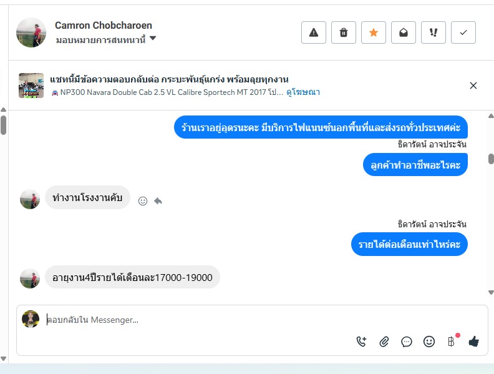Open the "ดูโฆษณา" ad link
Viewport: 494px width, 374px height.
coord(303,92)
